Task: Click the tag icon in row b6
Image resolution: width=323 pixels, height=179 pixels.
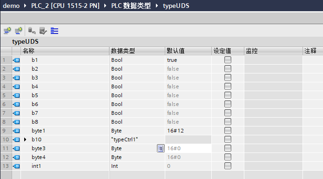Action: [x=16, y=104]
